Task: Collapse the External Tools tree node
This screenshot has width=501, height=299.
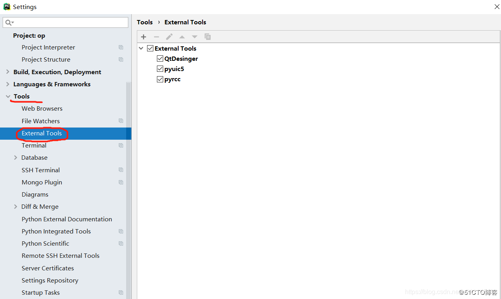Action: click(141, 48)
